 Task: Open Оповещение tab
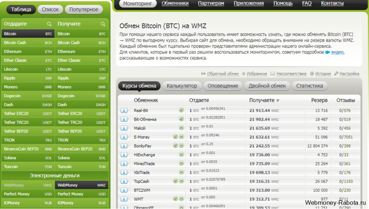[223, 86]
